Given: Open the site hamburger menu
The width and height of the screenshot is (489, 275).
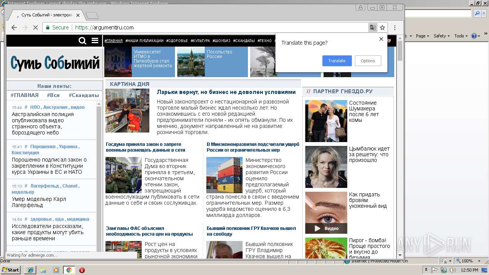Looking at the screenshot, I should 95,40.
